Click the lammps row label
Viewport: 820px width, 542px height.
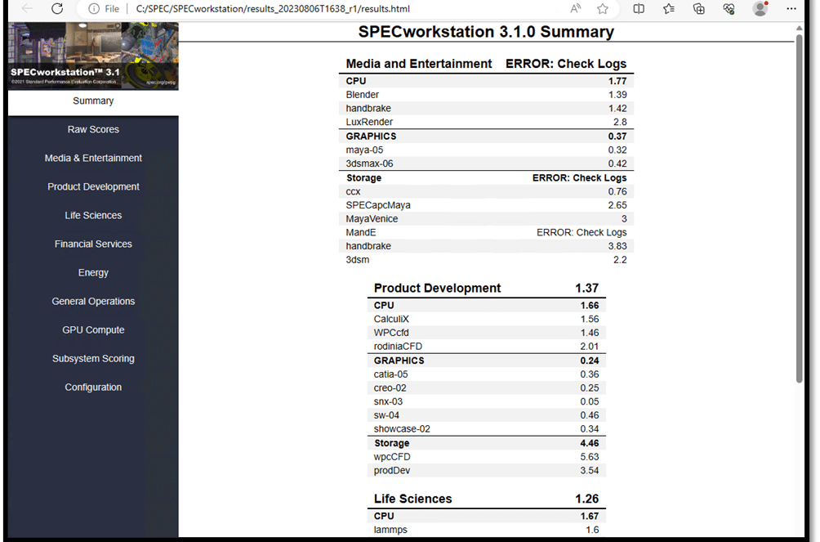coord(390,530)
